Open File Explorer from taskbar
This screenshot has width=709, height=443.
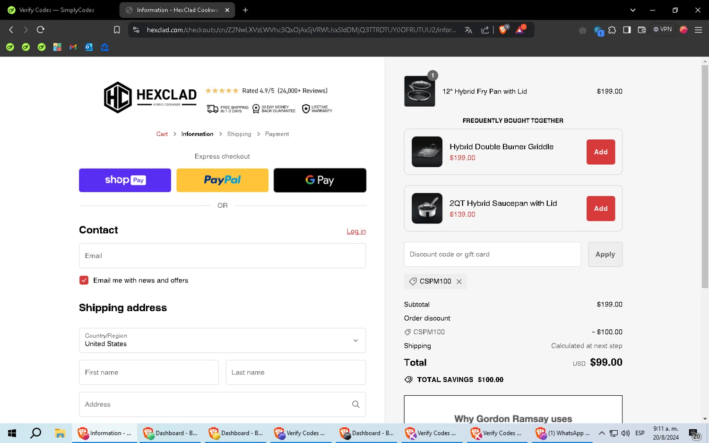[60, 433]
